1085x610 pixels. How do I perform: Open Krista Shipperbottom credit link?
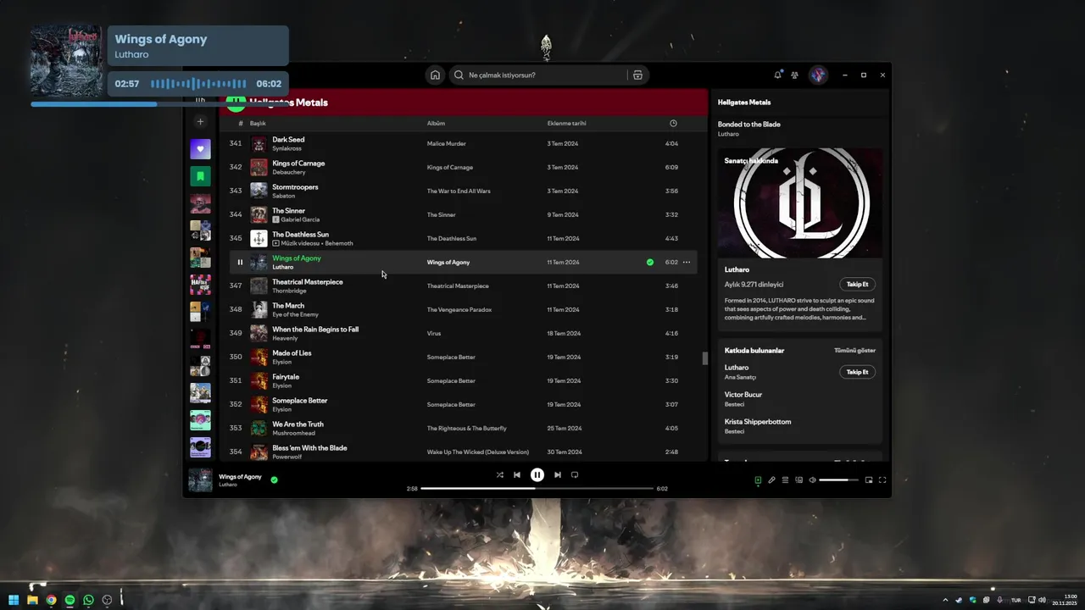(x=758, y=422)
